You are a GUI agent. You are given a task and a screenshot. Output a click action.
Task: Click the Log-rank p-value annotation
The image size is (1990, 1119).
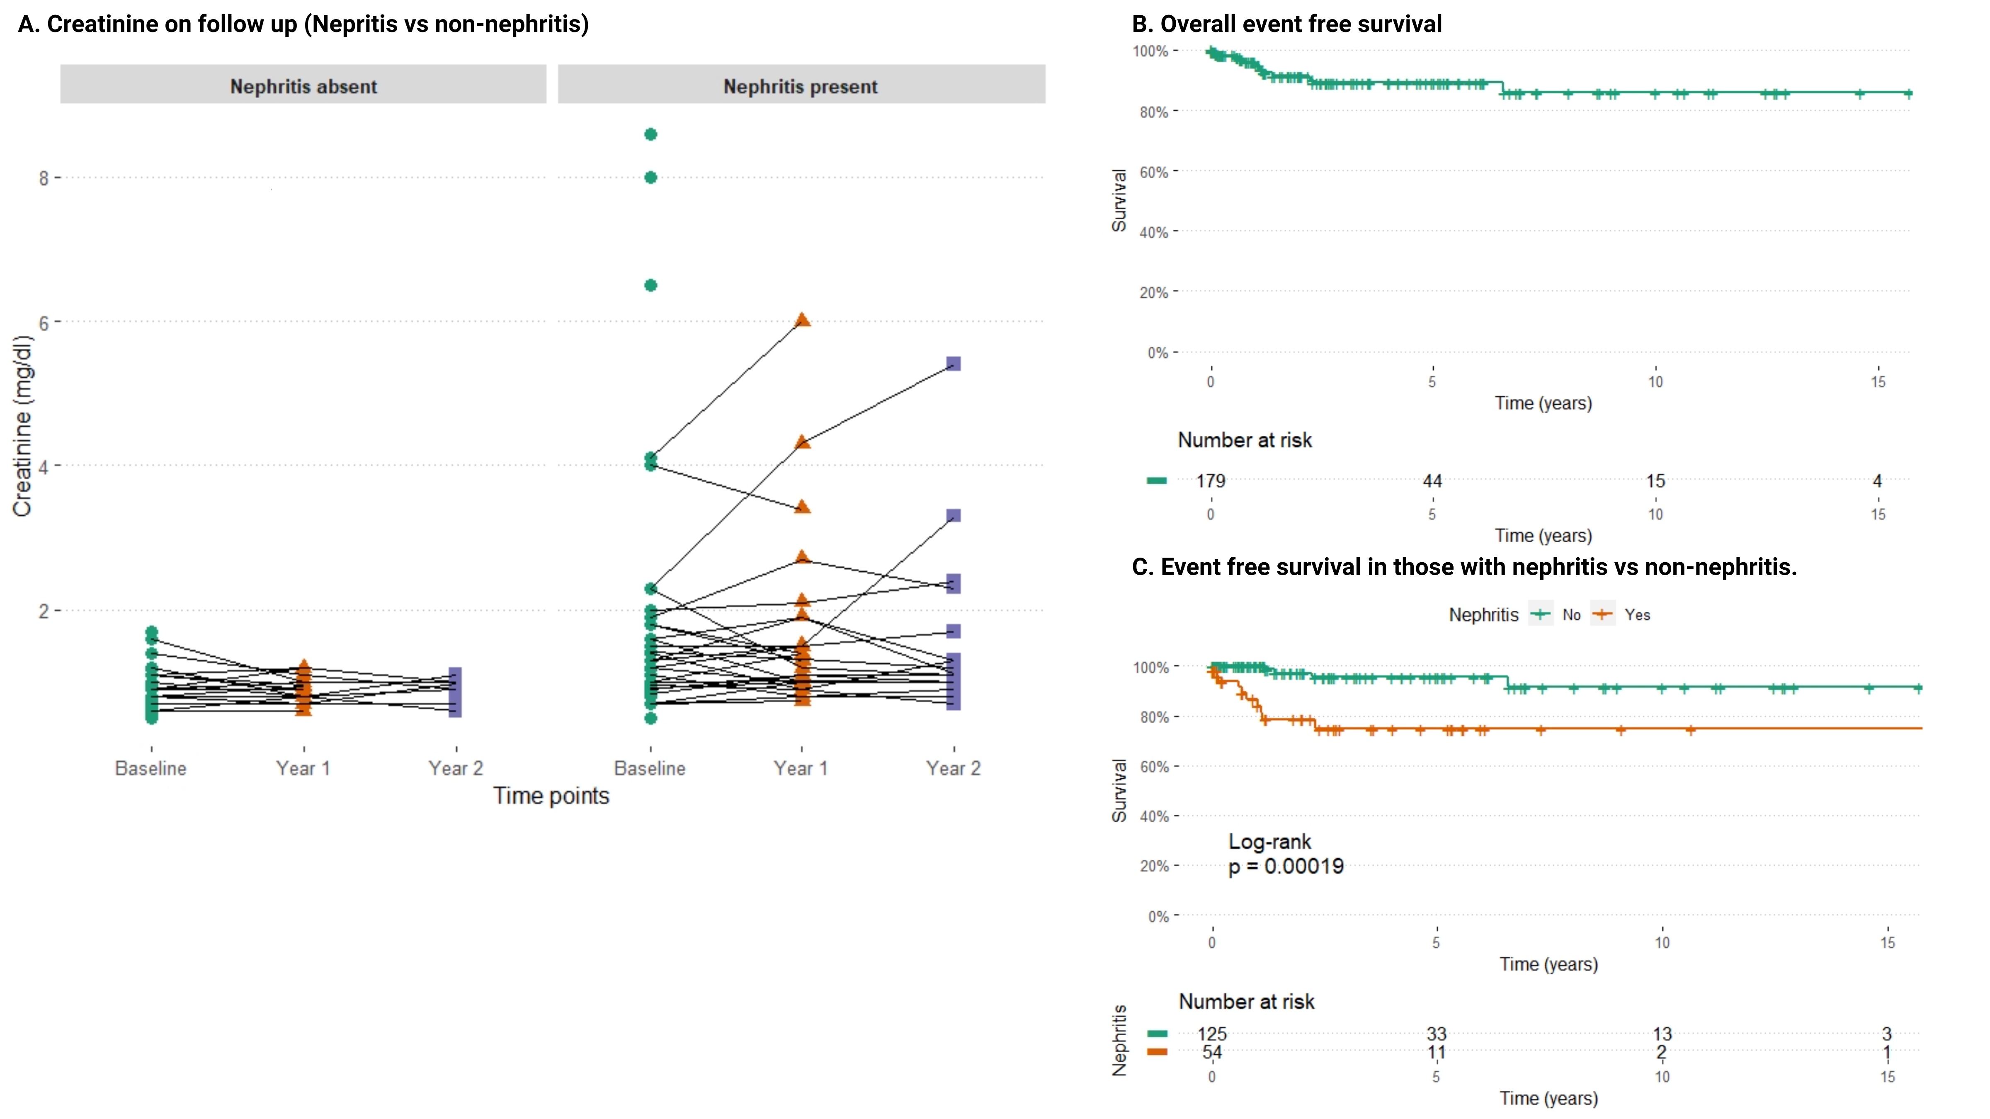[1286, 854]
